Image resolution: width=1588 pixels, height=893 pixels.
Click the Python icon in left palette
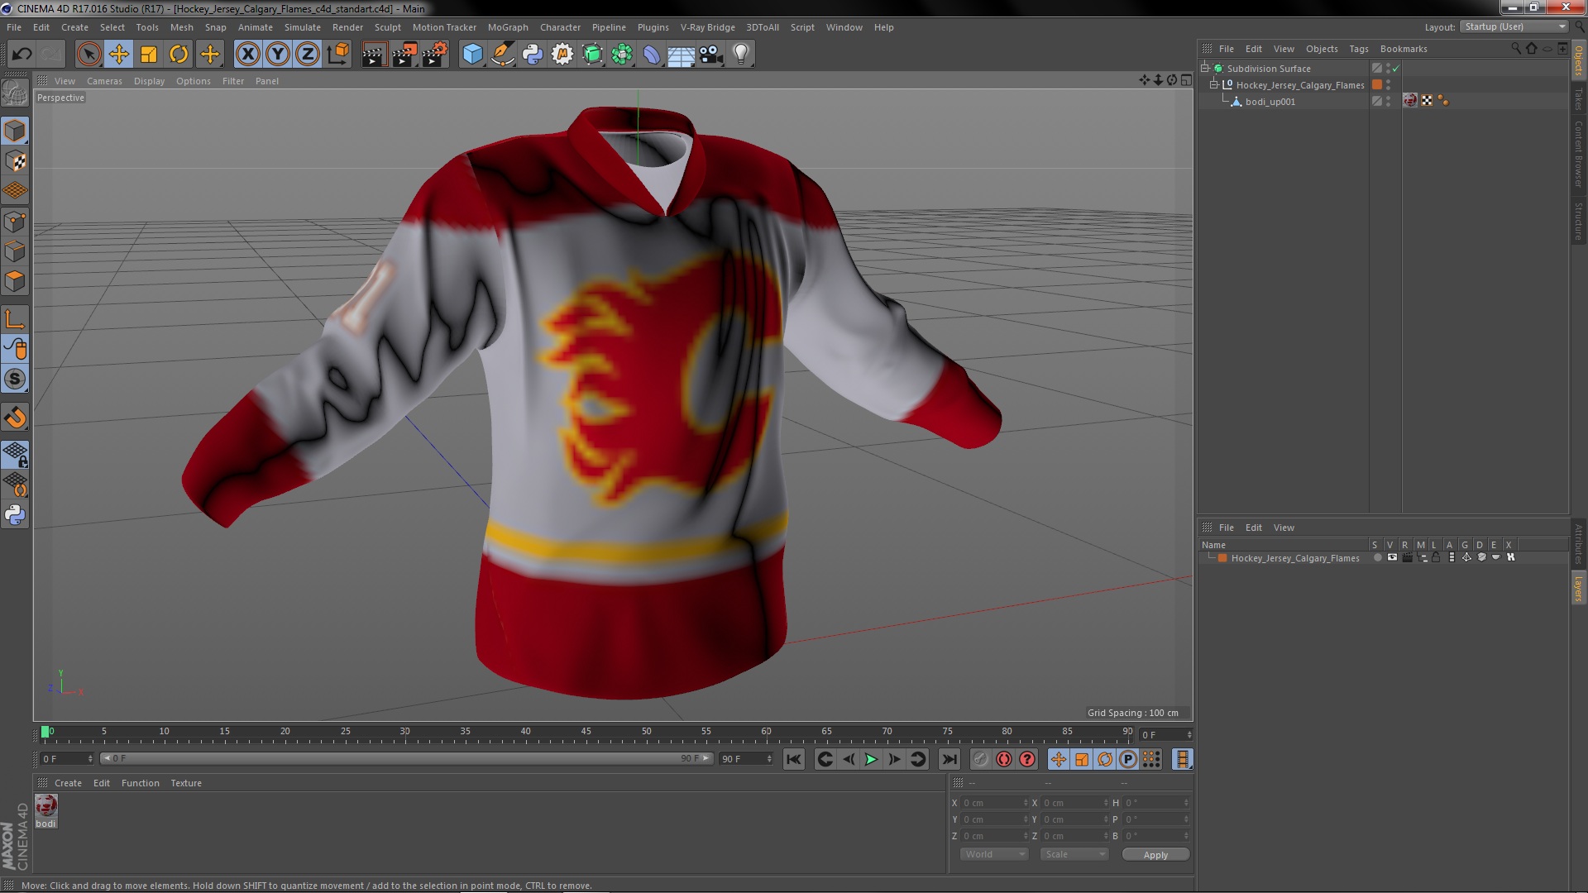(x=15, y=514)
